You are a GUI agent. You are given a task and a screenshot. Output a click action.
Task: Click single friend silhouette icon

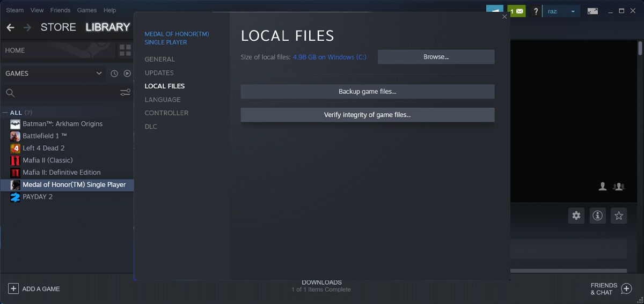(x=603, y=187)
